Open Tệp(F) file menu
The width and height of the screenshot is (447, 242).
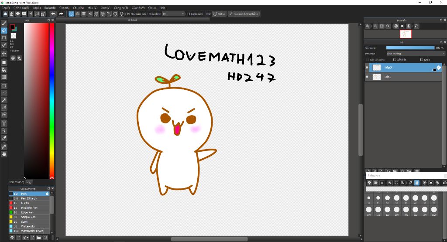6,8
